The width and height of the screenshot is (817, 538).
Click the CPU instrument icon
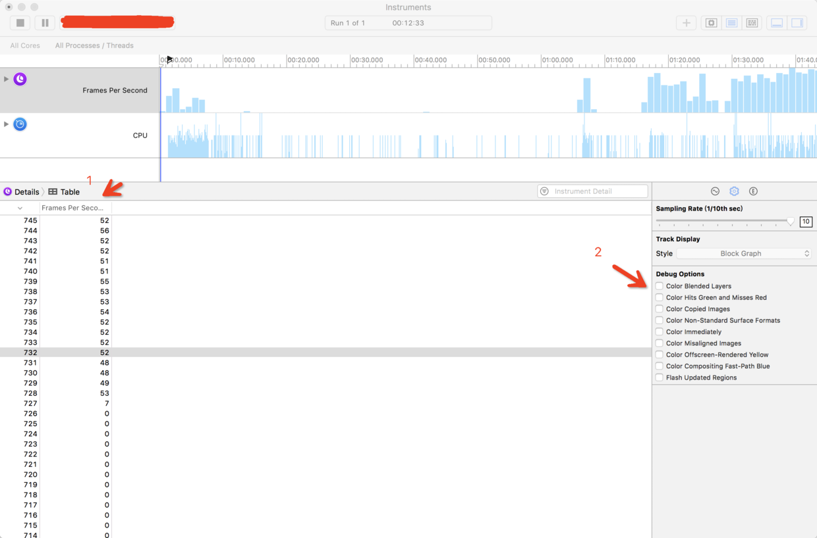pyautogui.click(x=20, y=124)
